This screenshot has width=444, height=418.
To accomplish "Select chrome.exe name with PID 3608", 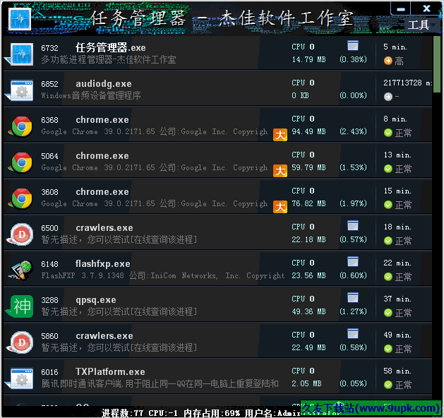I will pyautogui.click(x=102, y=192).
